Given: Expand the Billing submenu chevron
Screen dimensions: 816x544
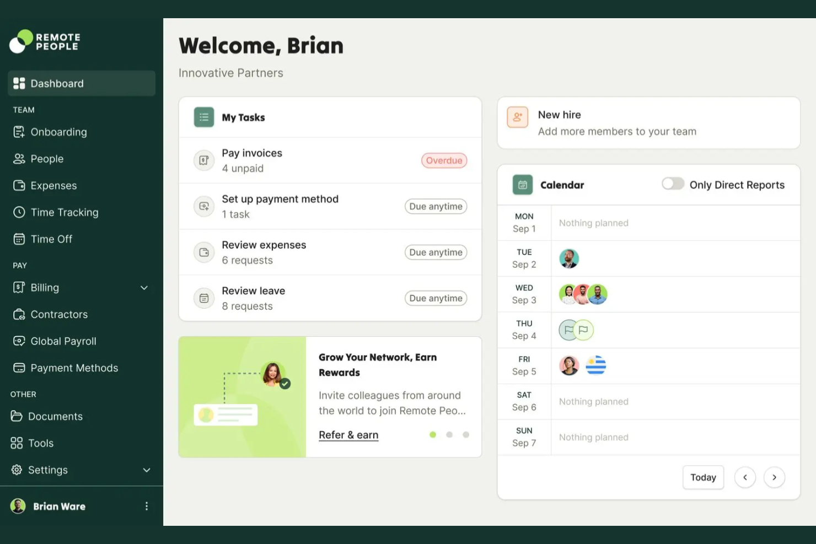Looking at the screenshot, I should [x=144, y=288].
